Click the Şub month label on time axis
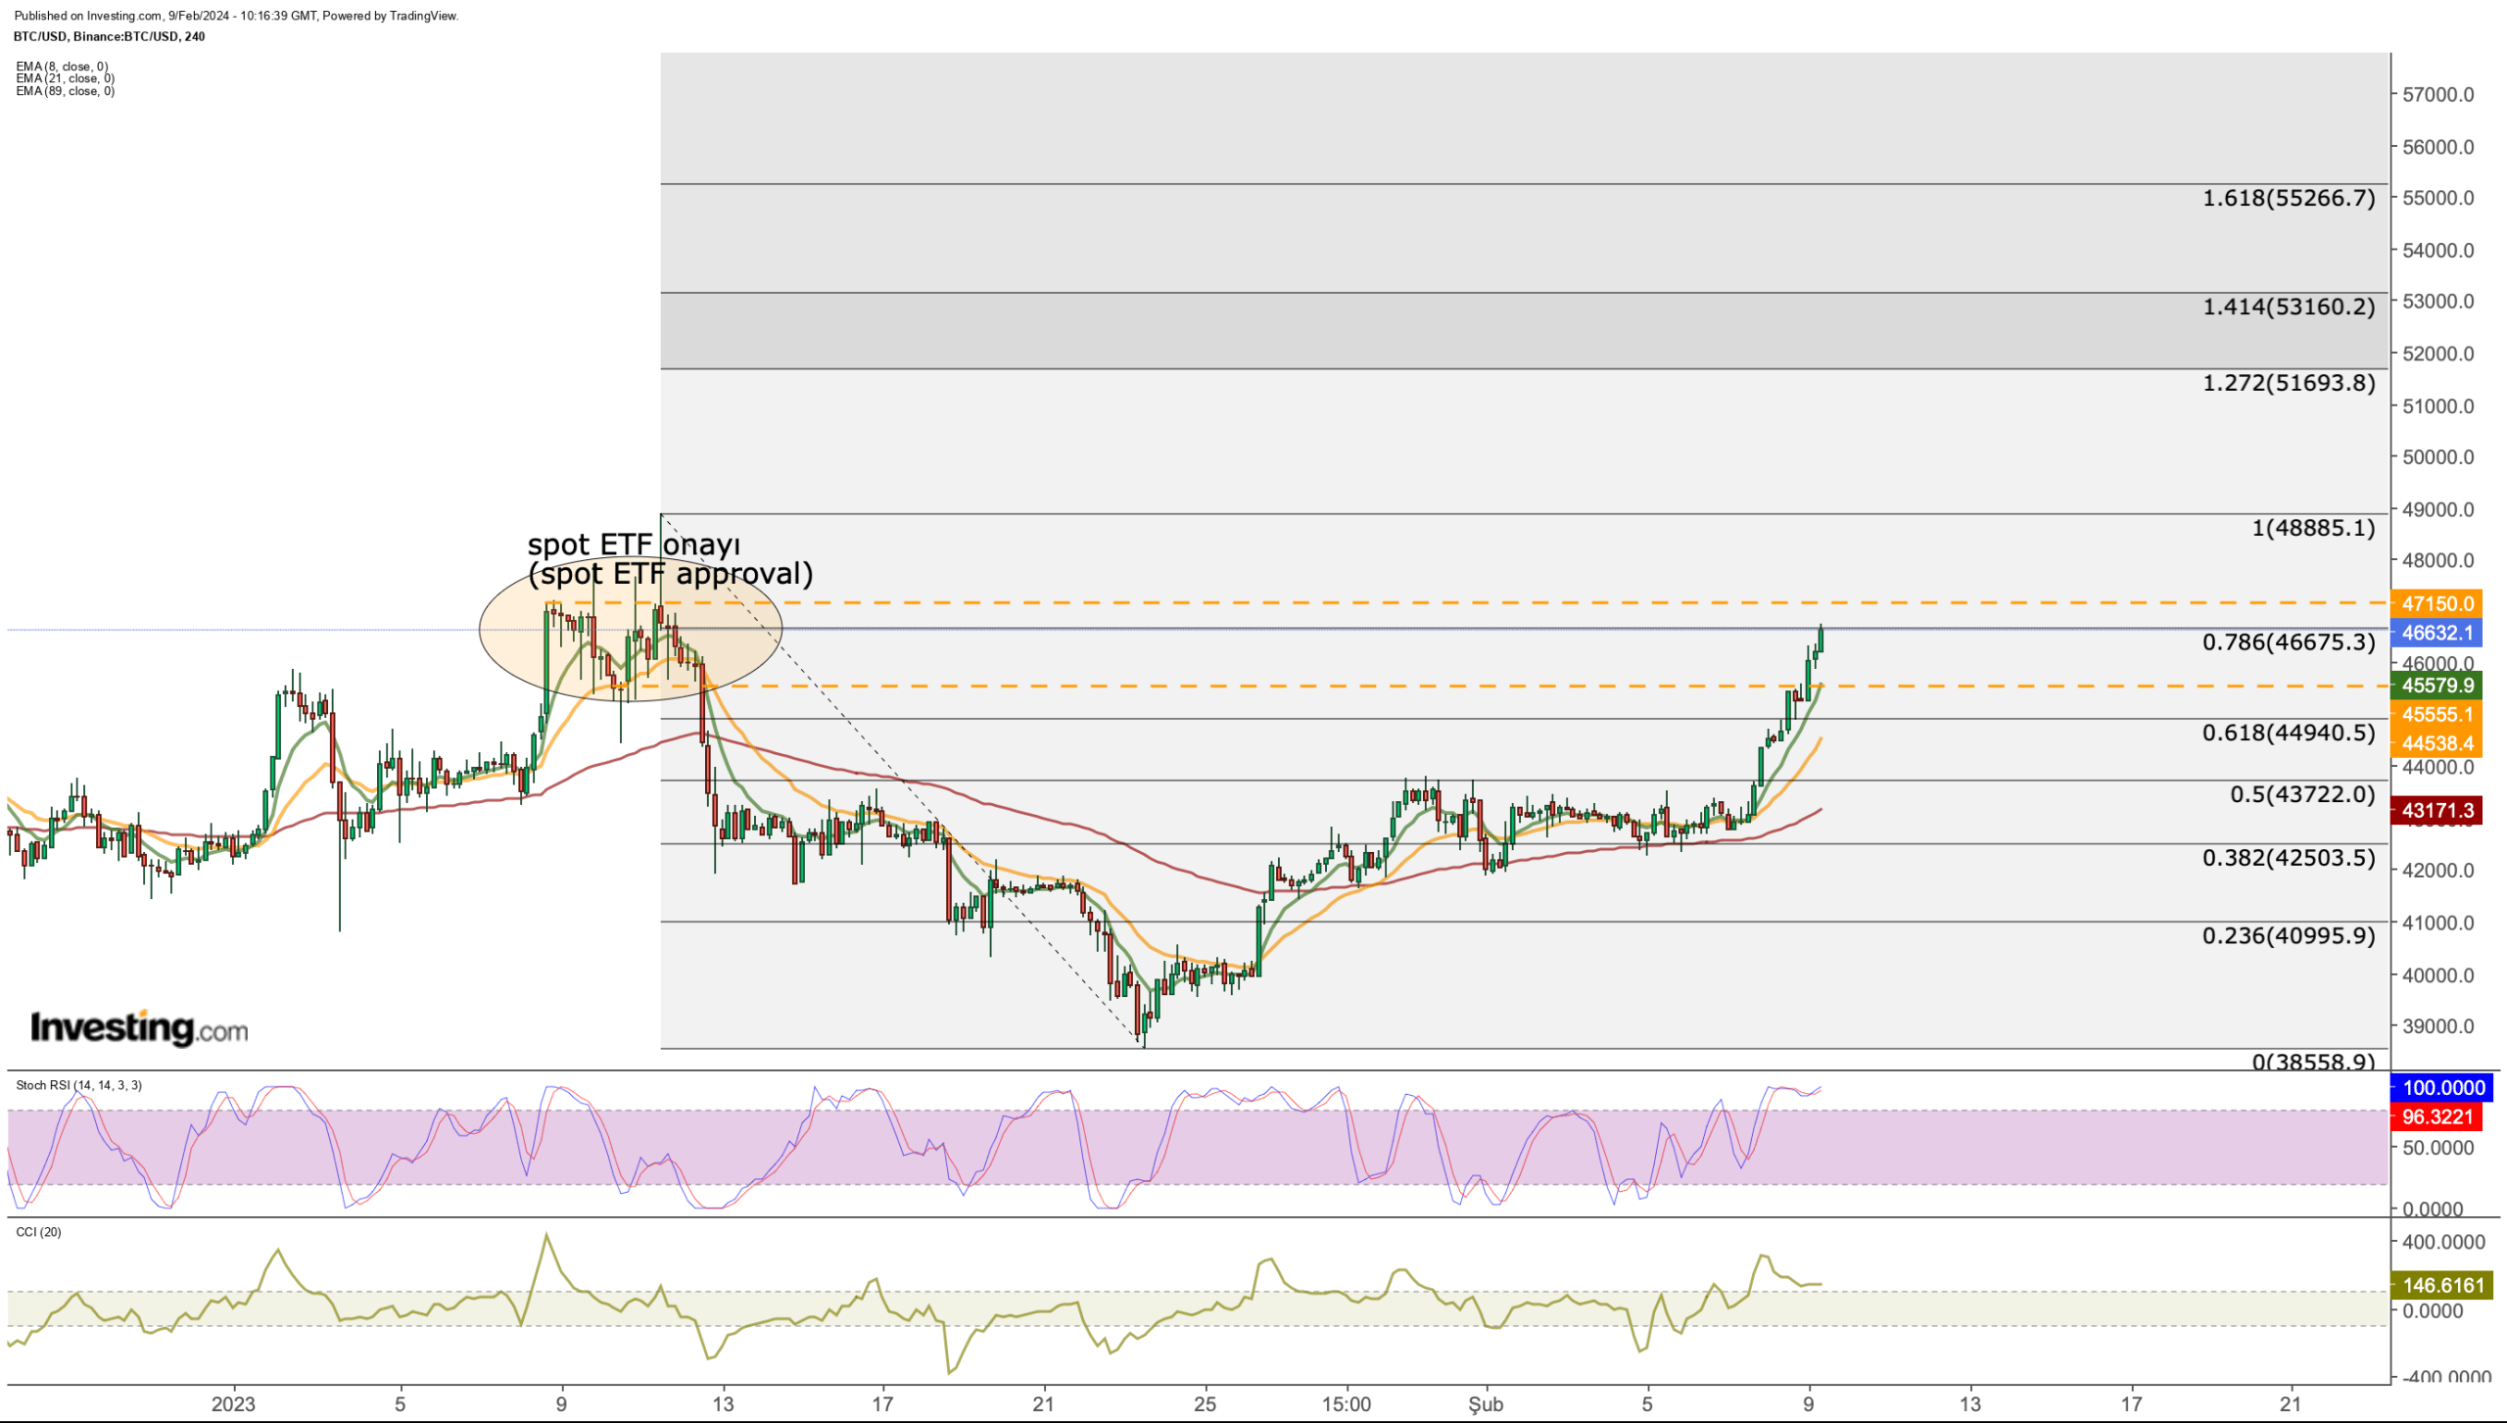Viewport: 2507px width, 1423px height. pos(1486,1404)
